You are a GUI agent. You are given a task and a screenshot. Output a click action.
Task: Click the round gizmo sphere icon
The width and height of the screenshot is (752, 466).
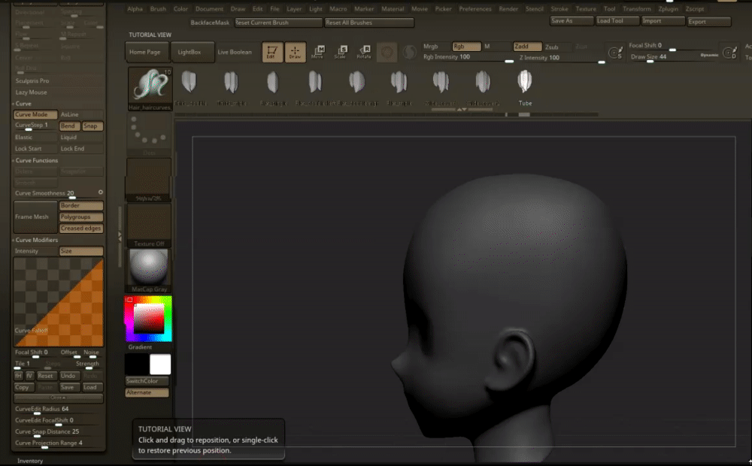(387, 53)
